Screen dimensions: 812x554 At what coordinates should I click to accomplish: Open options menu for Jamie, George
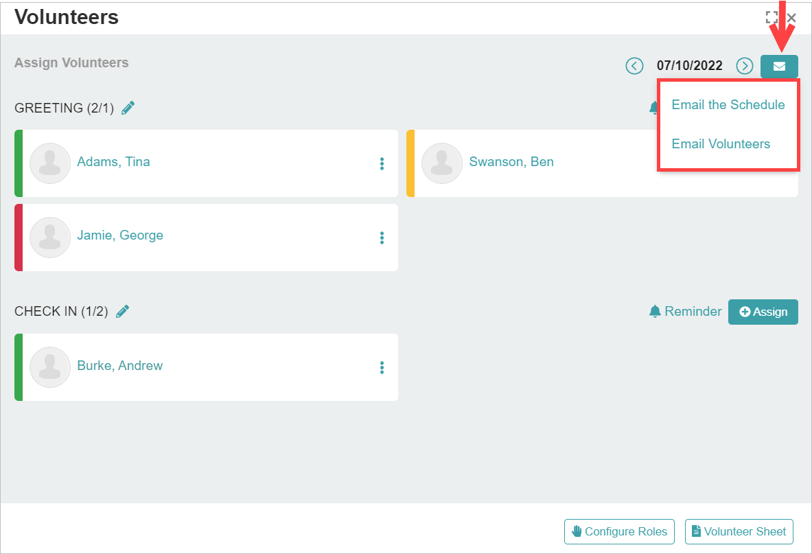(x=382, y=238)
